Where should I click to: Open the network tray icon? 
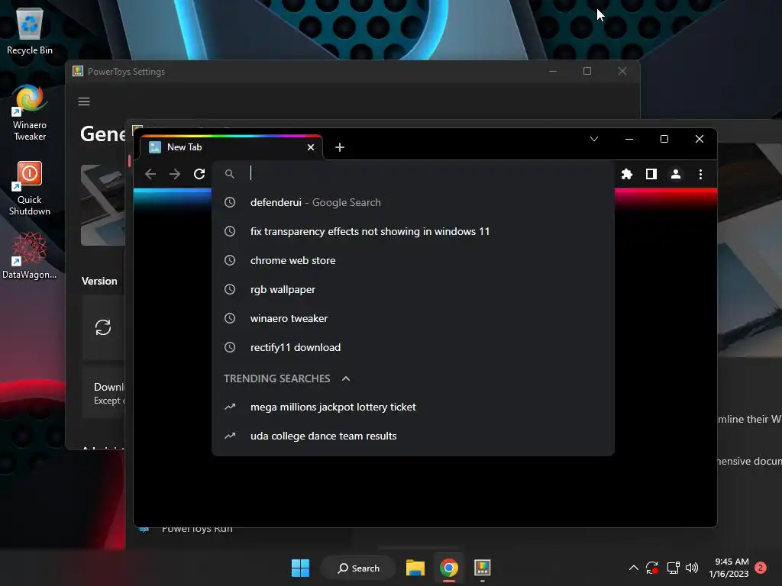click(673, 568)
